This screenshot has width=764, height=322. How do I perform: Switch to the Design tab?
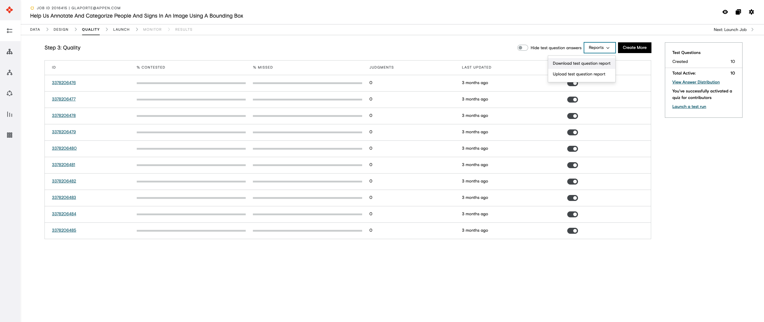pyautogui.click(x=61, y=29)
